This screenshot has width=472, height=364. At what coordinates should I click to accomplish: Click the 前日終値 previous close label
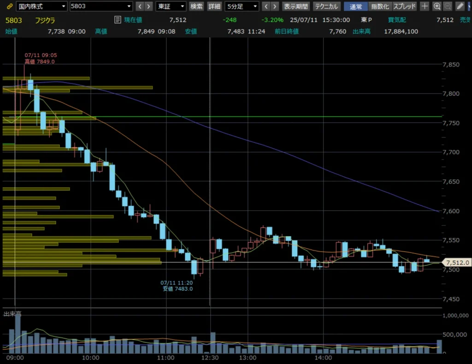coord(287,31)
